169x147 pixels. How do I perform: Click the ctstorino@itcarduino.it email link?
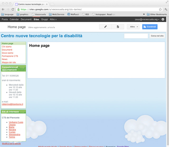click(x=12, y=104)
